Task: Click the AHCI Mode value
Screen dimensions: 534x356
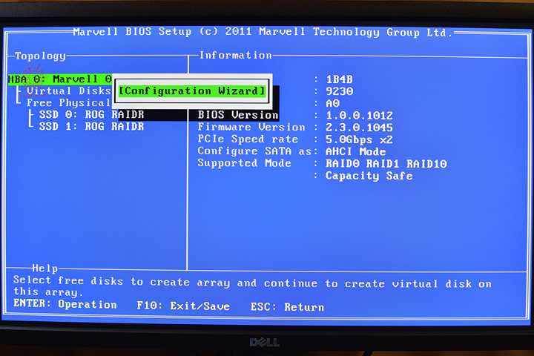Action: pyautogui.click(x=356, y=151)
